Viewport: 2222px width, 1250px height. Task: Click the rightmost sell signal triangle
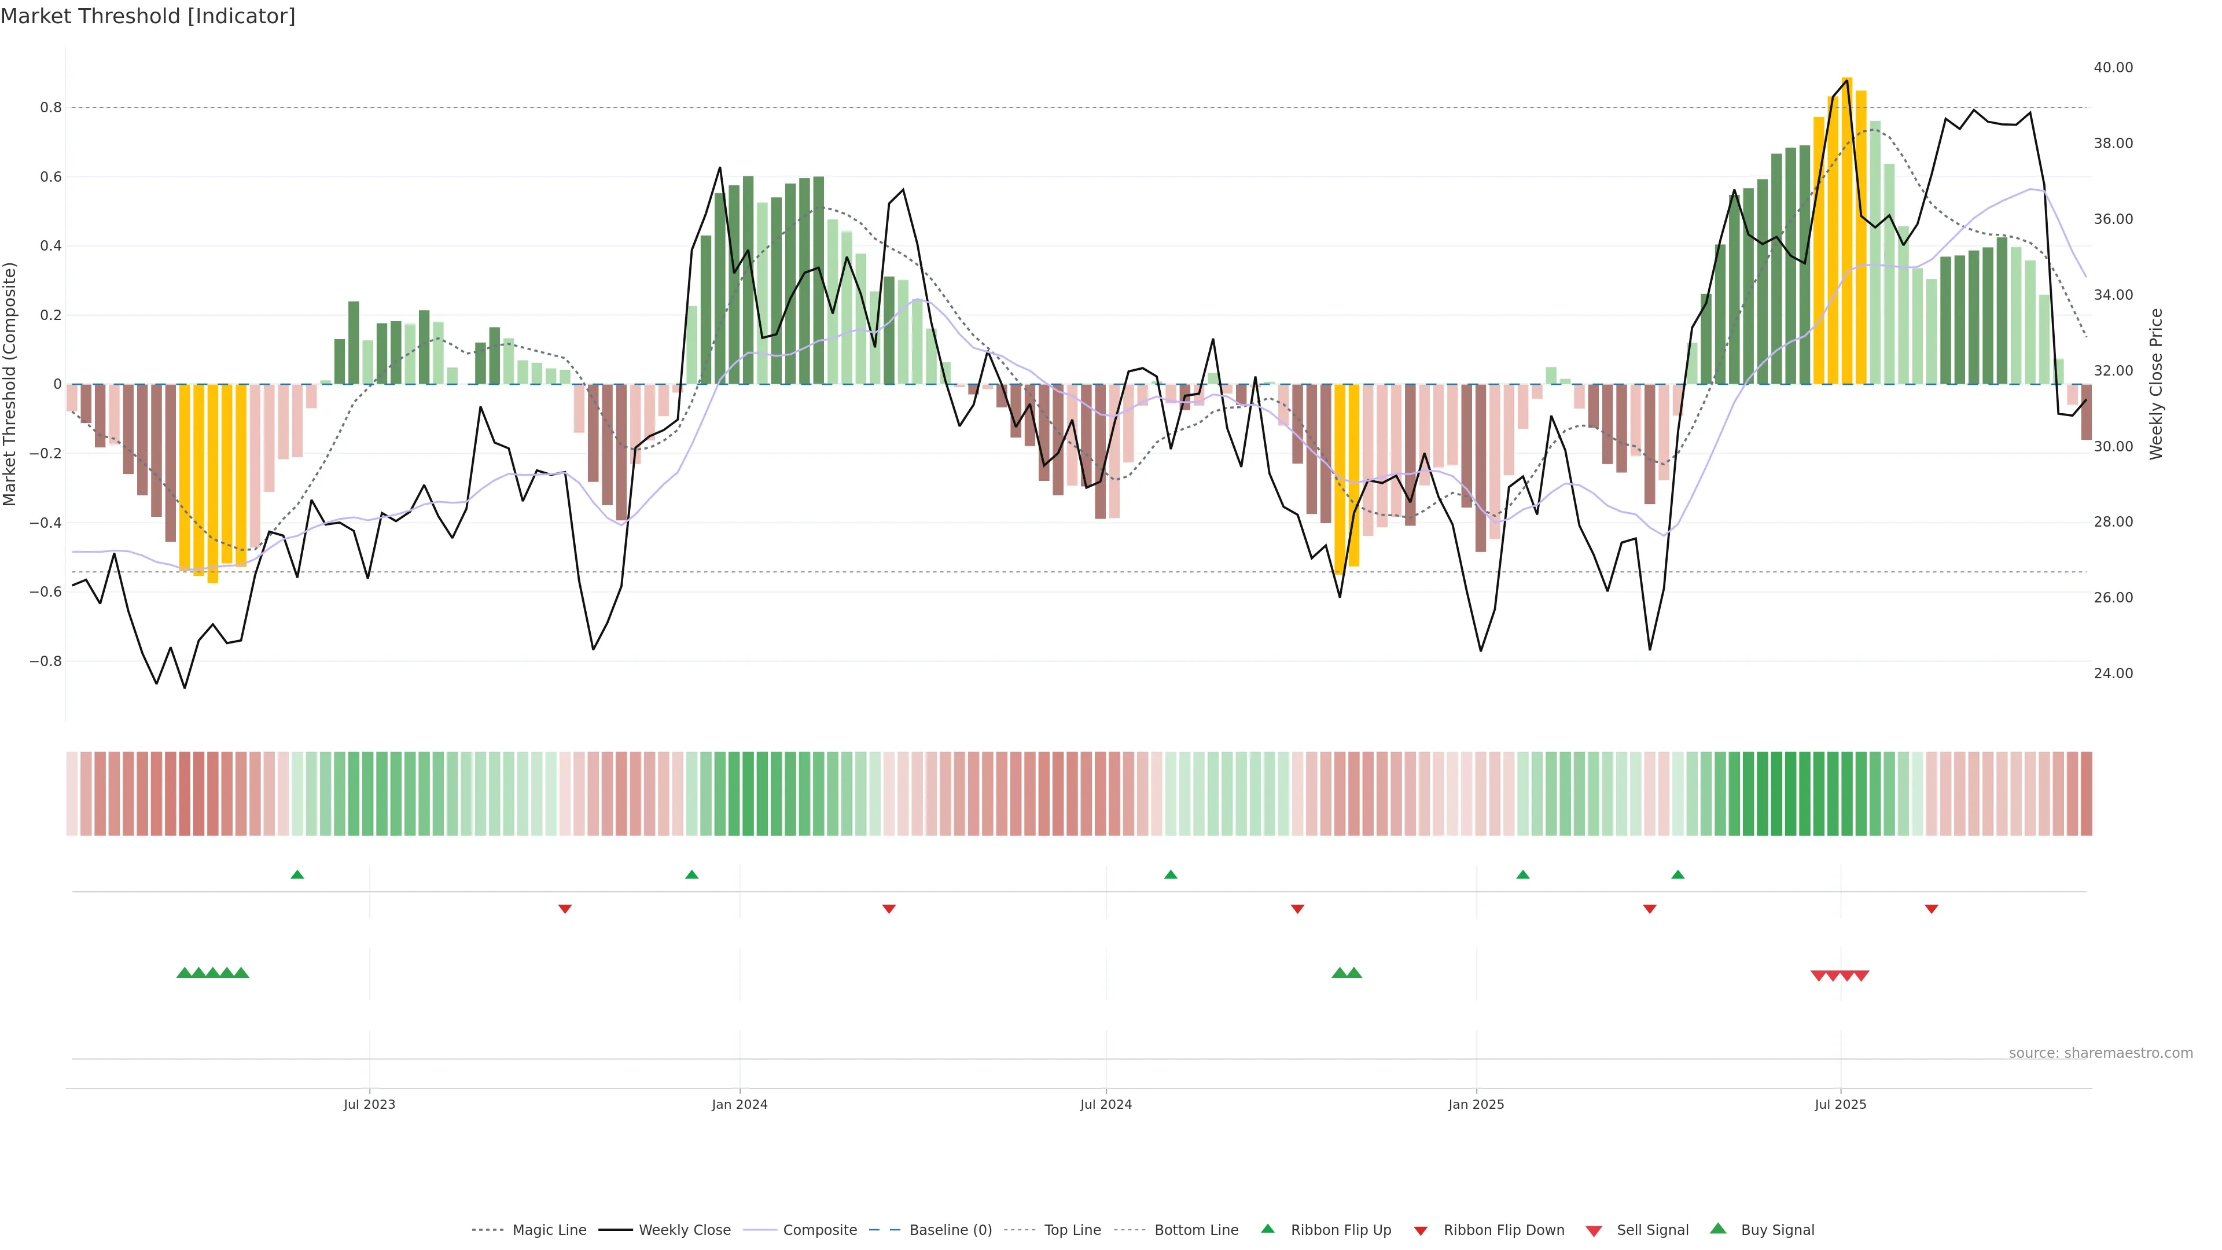1862,976
